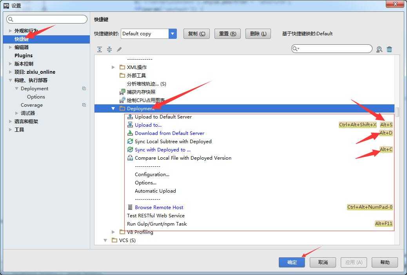Screen dimensions: 407x275
Task: Click the 捕获内存快照 icon
Action: click(x=122, y=92)
